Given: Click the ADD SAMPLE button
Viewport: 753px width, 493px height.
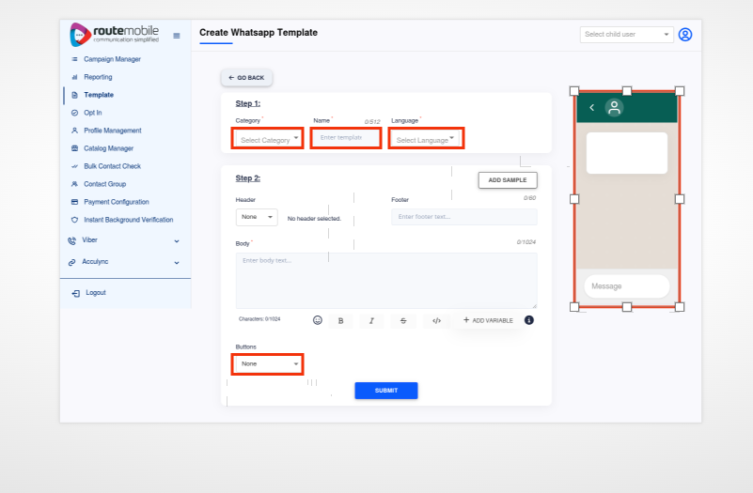Looking at the screenshot, I should pyautogui.click(x=508, y=180).
